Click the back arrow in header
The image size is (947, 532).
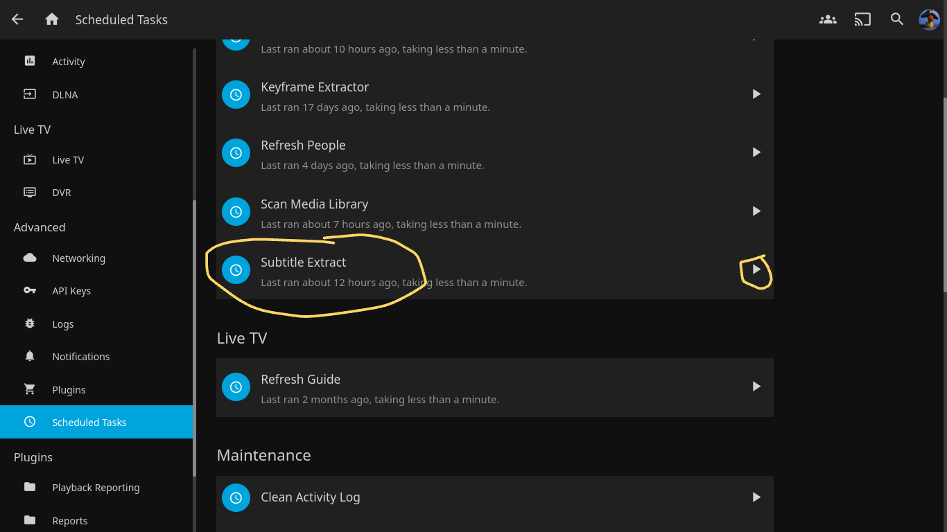point(18,19)
